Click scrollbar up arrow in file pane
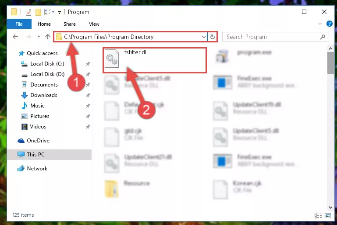Viewport: 337px width, 225px height. [330, 48]
